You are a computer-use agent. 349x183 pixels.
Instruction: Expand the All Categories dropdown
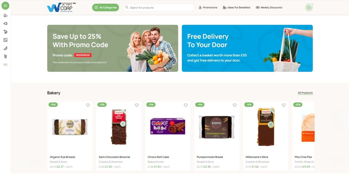click(106, 8)
